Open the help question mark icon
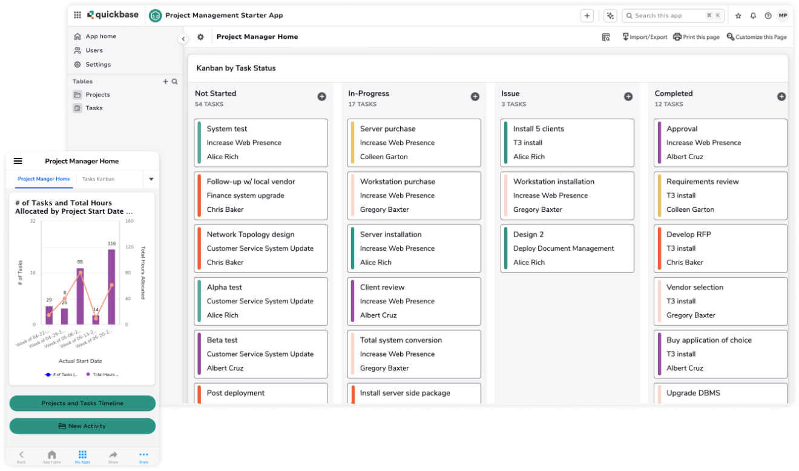Screen dimensions: 799x471 point(768,16)
